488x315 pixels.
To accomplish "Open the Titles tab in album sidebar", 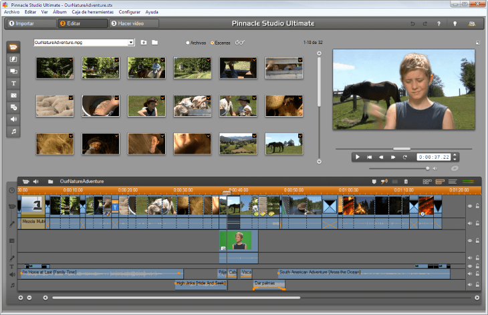I will pos(13,83).
